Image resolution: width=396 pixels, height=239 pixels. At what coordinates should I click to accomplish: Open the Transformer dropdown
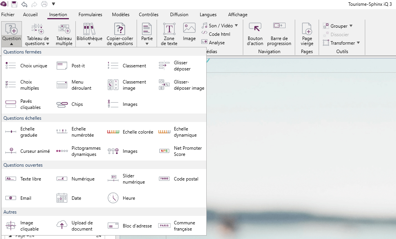pos(358,43)
